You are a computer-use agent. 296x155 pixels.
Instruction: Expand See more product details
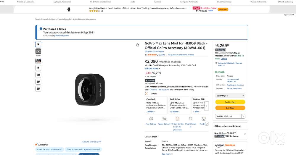167,154
